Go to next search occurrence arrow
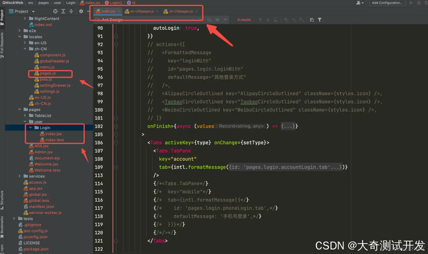Image resolution: width=428 pixels, height=254 pixels. coord(268,20)
